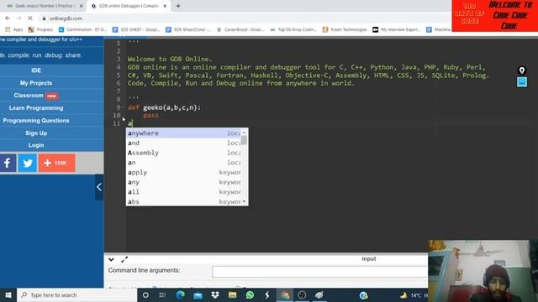The width and height of the screenshot is (538, 302).
Task: Open the IDE sidebar item
Action: (36, 70)
